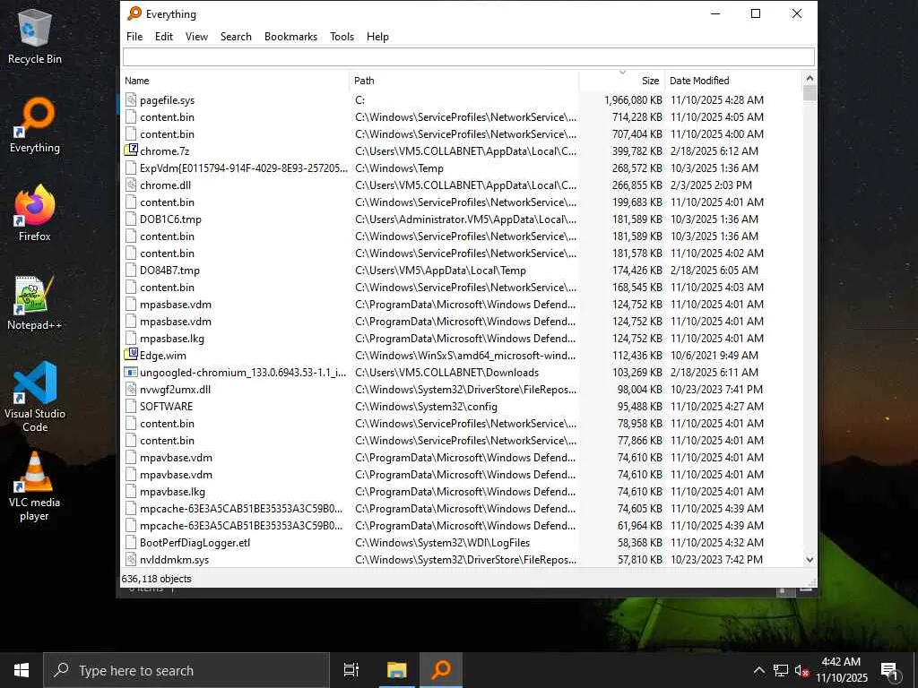This screenshot has height=688, width=918.
Task: Click the chrome.7z archive icon
Action: coord(131,150)
